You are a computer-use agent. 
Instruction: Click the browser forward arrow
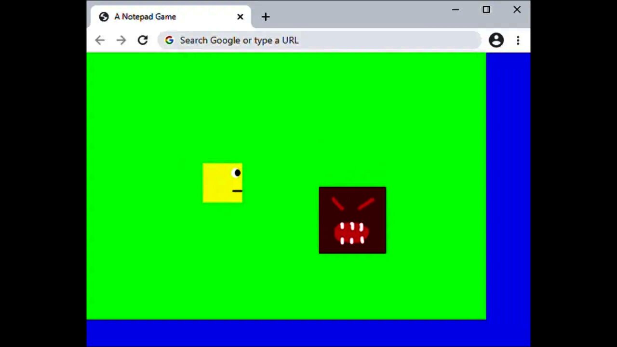121,40
